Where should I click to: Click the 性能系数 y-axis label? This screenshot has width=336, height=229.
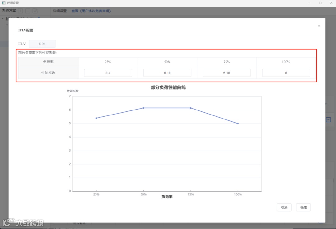pyautogui.click(x=72, y=91)
